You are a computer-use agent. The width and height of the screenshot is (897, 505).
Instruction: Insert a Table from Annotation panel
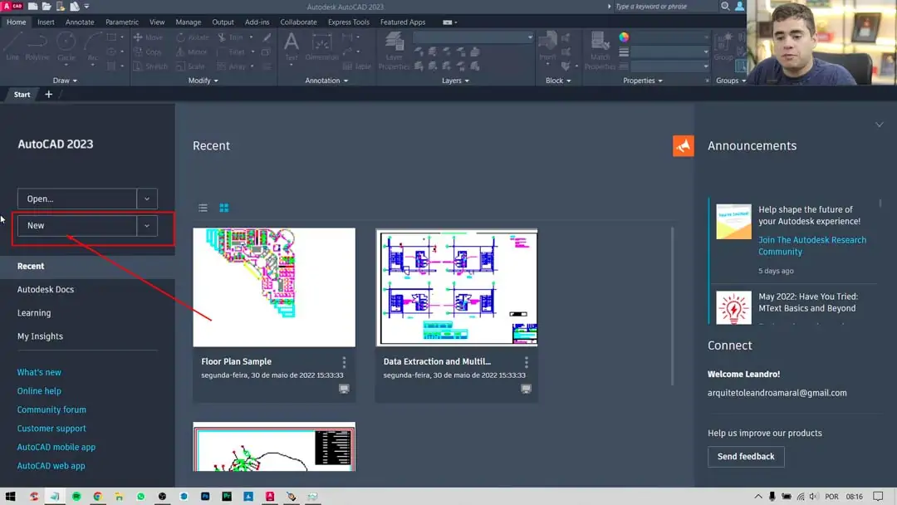coord(357,66)
